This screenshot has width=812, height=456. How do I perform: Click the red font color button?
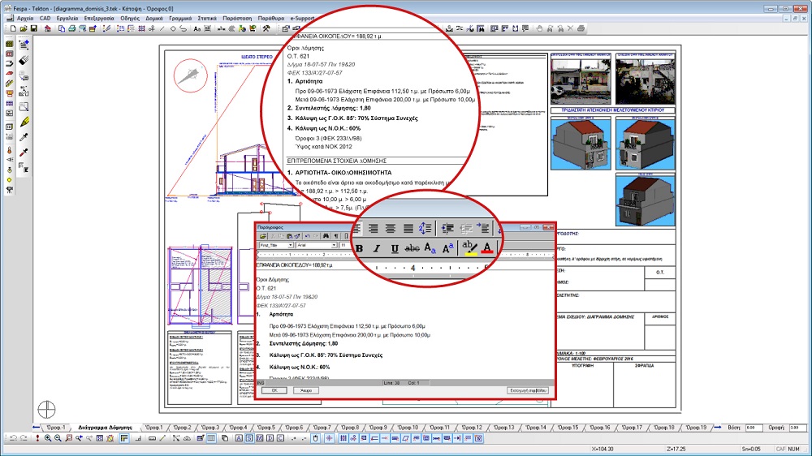tap(487, 247)
